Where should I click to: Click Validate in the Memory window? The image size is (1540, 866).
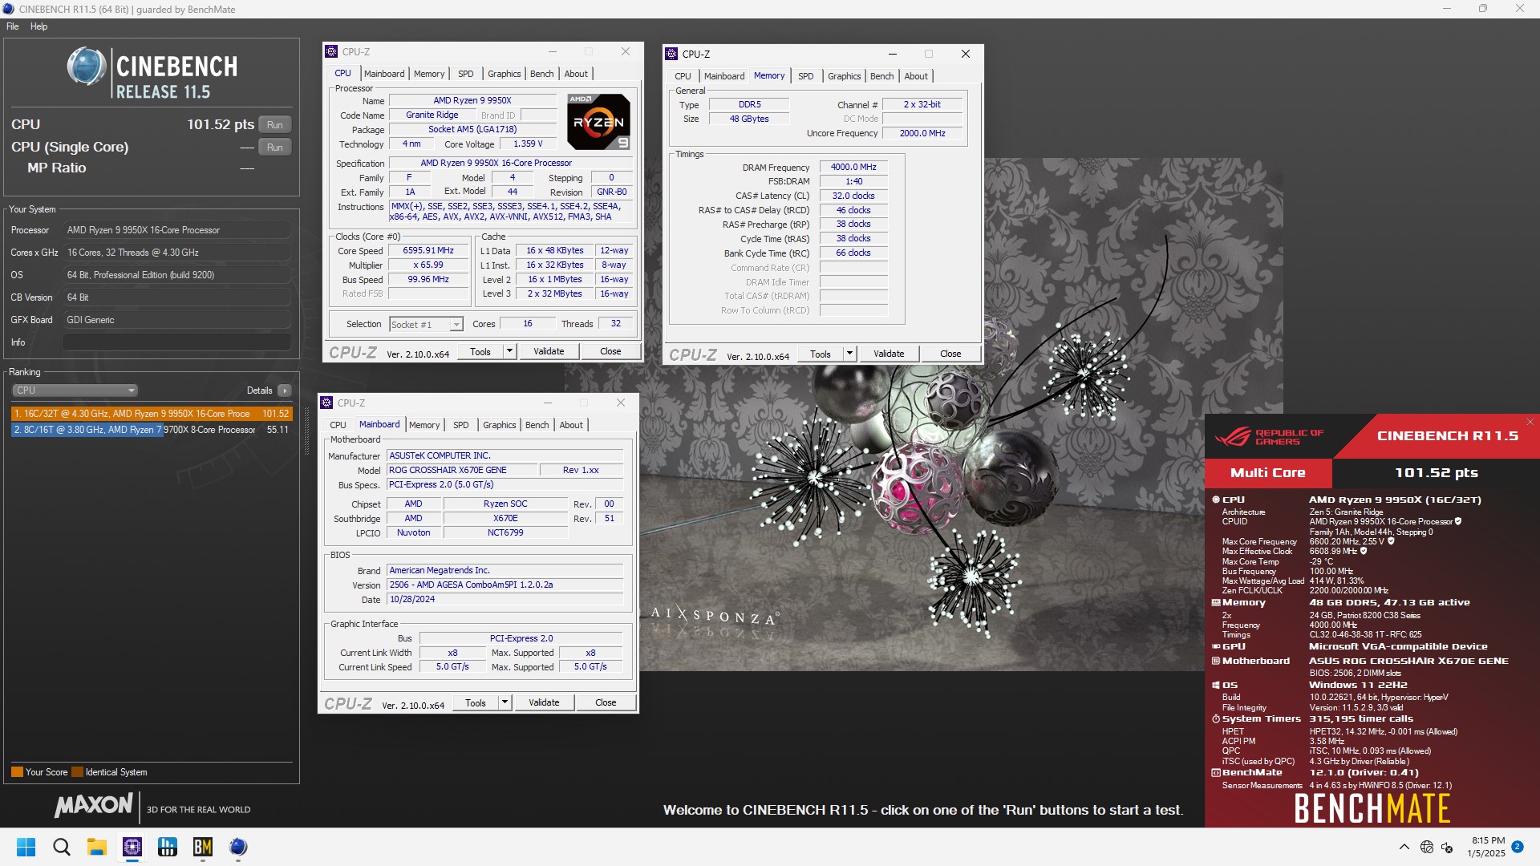click(x=889, y=354)
